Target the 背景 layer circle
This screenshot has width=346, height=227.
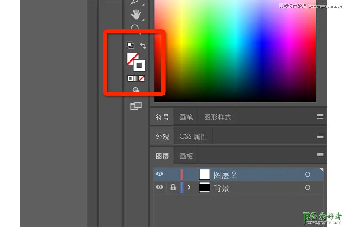pyautogui.click(x=308, y=187)
